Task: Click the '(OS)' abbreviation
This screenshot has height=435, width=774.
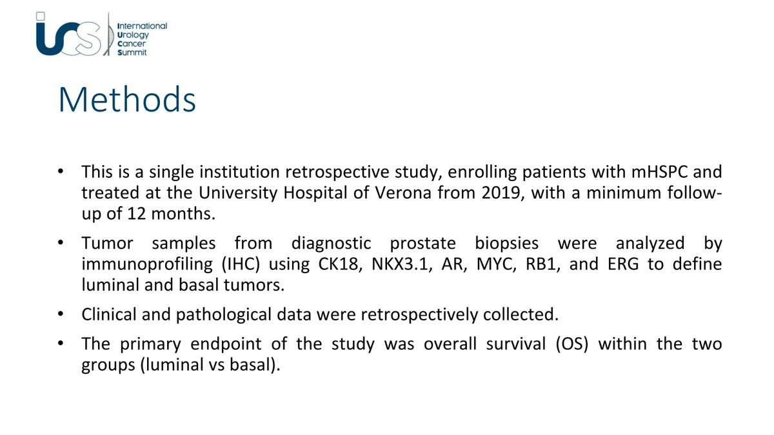Action: 573,344
